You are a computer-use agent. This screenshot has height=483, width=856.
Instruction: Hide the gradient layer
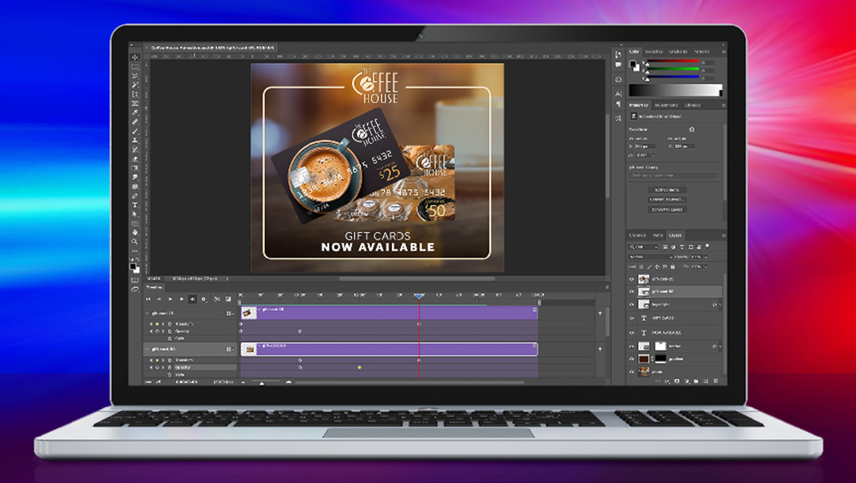point(632,359)
